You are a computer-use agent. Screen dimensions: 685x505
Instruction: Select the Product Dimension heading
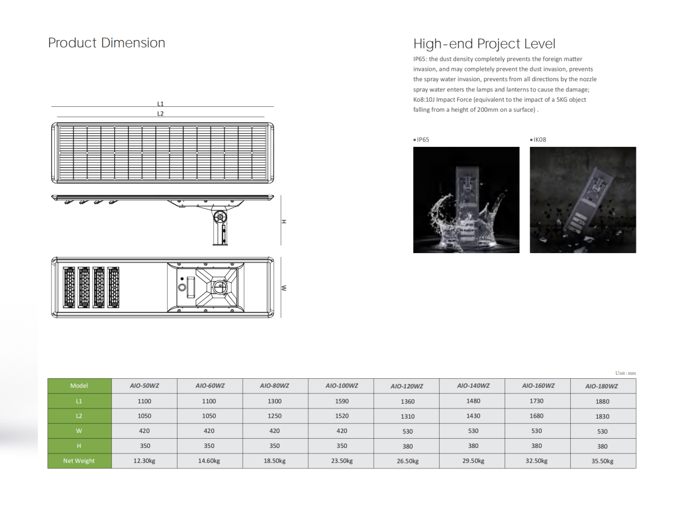[x=106, y=42]
